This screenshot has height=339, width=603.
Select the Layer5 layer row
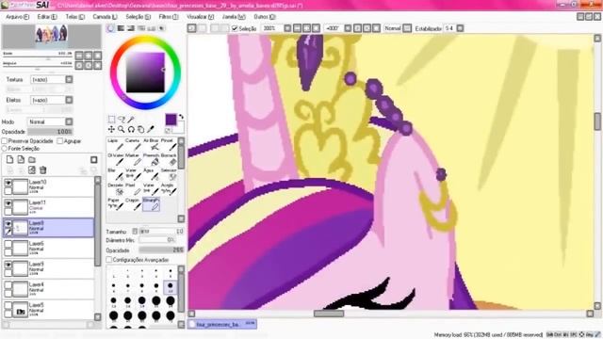pos(48,310)
